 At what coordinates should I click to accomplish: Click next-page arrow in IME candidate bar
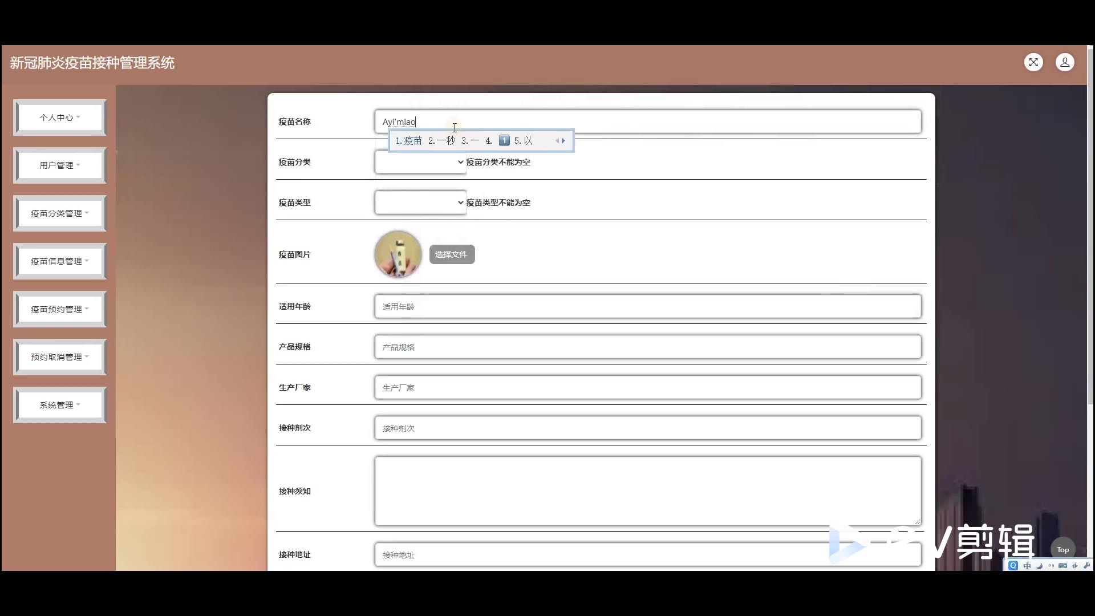click(x=563, y=141)
